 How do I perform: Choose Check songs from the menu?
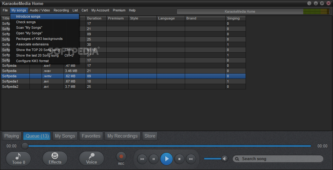pos(45,22)
